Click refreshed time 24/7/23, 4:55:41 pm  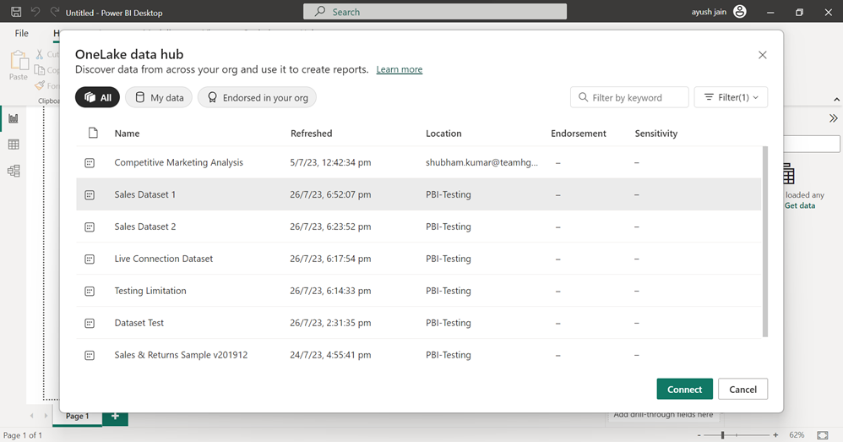click(330, 355)
